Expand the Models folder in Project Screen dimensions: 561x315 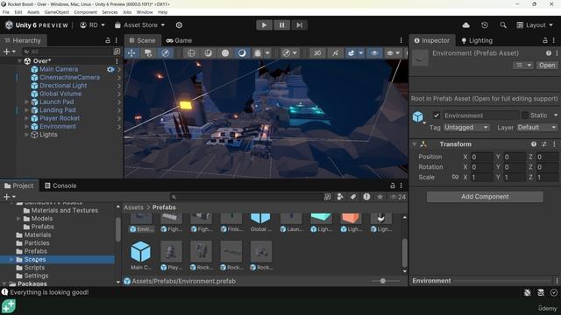click(x=18, y=219)
